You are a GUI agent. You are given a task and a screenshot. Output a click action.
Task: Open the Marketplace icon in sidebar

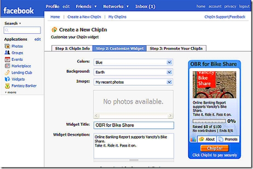tap(7, 66)
